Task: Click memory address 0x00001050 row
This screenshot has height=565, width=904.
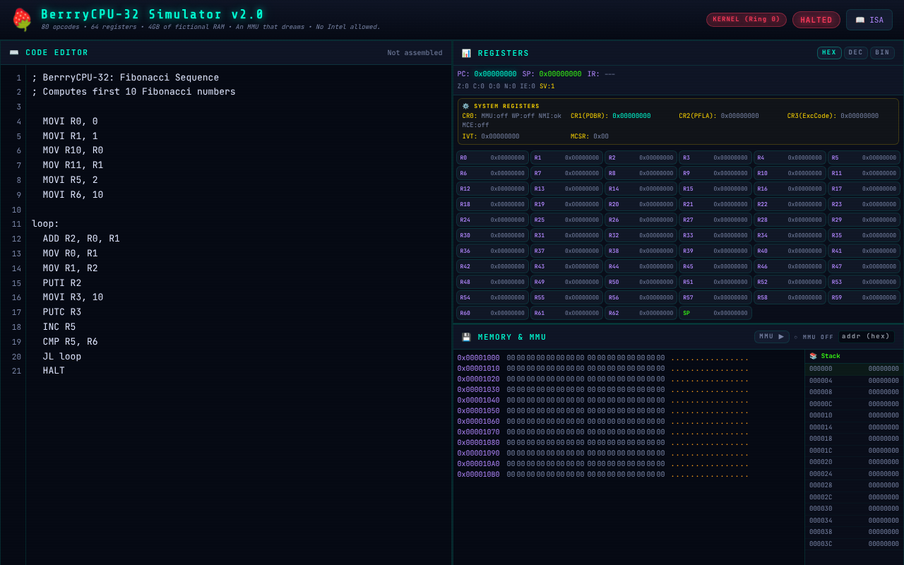Action: [x=629, y=411]
